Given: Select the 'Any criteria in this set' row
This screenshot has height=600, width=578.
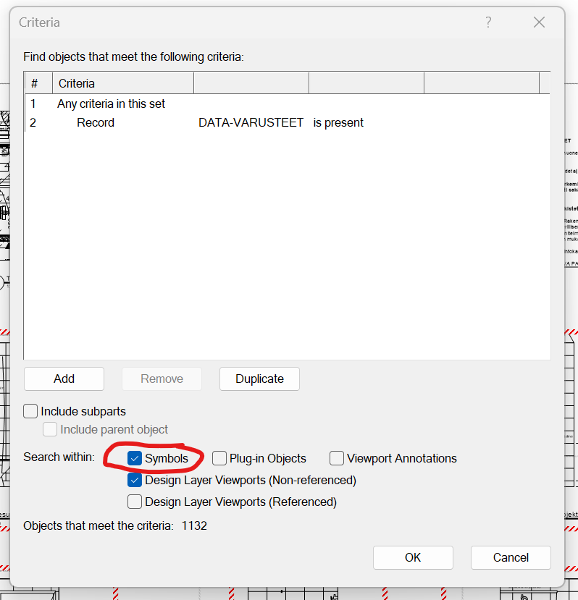Looking at the screenshot, I should [x=112, y=103].
